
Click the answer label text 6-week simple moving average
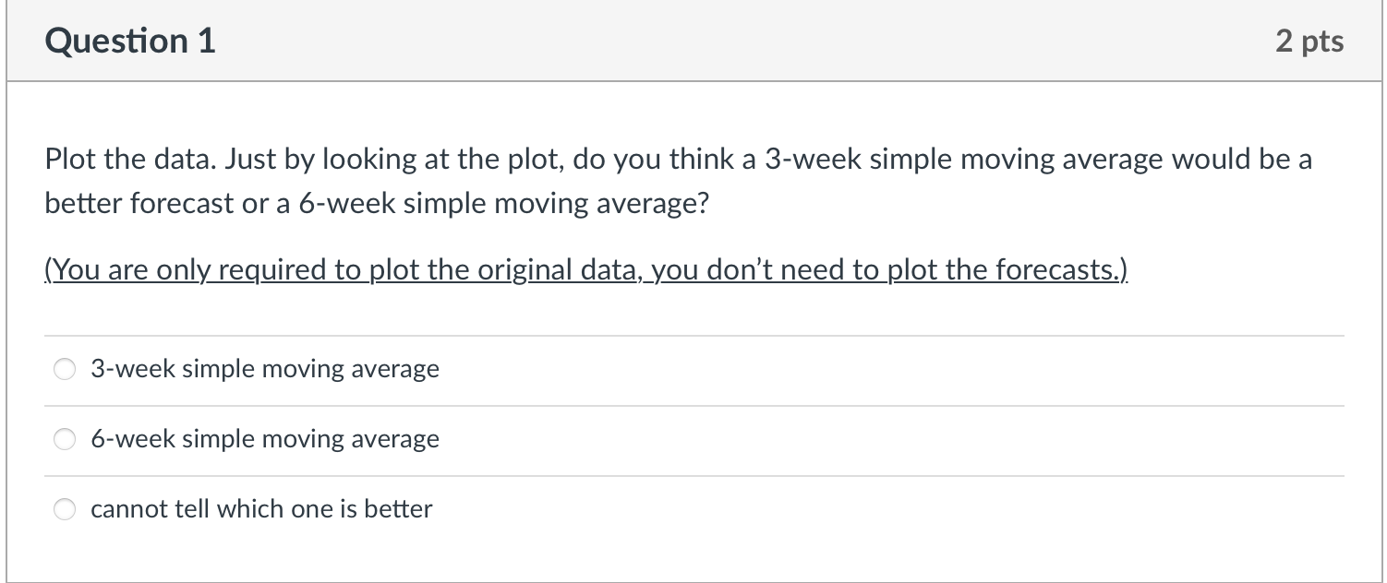click(x=265, y=439)
